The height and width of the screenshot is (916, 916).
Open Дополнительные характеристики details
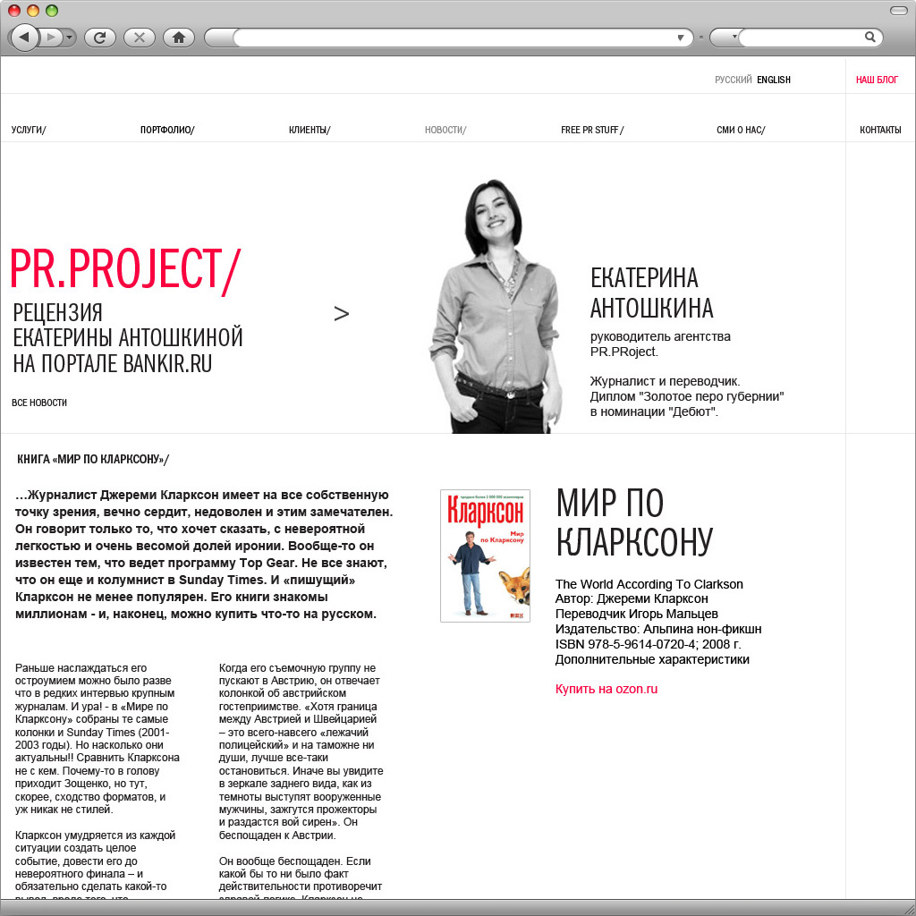[x=652, y=659]
